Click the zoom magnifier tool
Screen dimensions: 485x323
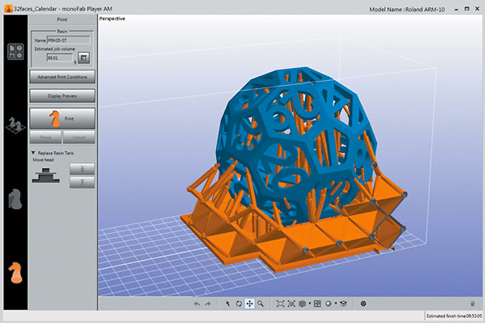click(x=260, y=303)
